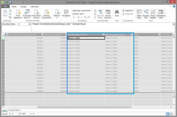Switch to Internet Sales sheet tab

(x=14, y=110)
